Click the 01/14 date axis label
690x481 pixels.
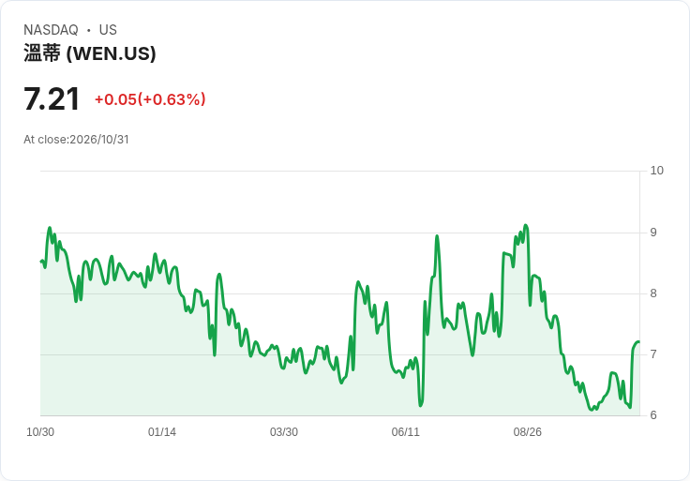click(162, 431)
